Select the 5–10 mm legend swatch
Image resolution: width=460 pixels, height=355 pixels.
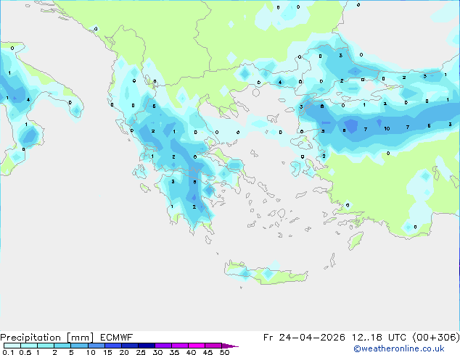(x=79, y=346)
